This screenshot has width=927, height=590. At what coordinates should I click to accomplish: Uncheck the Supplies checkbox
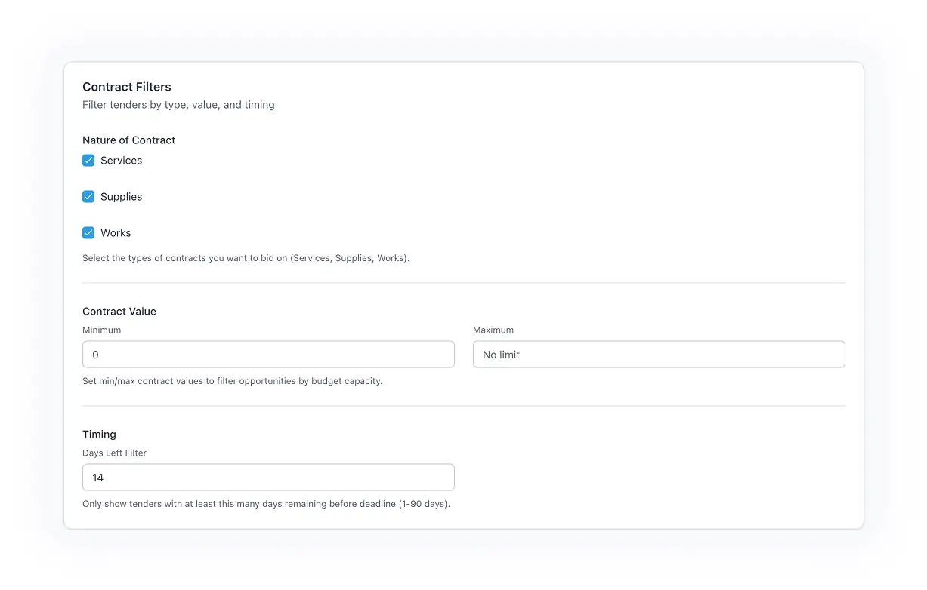88,196
